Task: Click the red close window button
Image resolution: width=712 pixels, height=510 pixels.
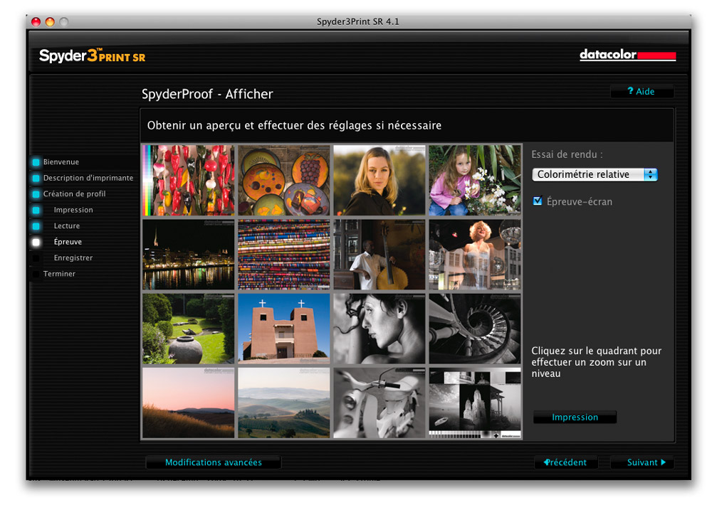Action: pos(36,21)
